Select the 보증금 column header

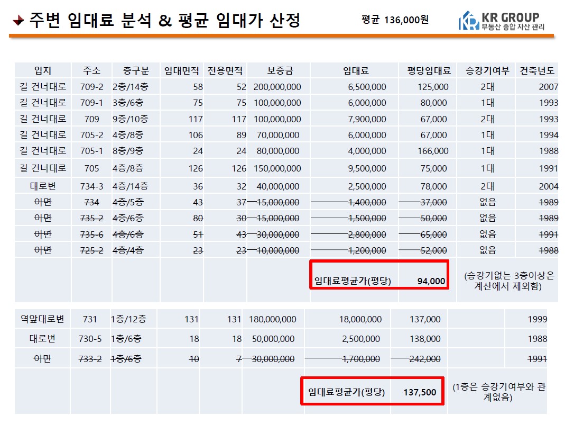coord(280,70)
